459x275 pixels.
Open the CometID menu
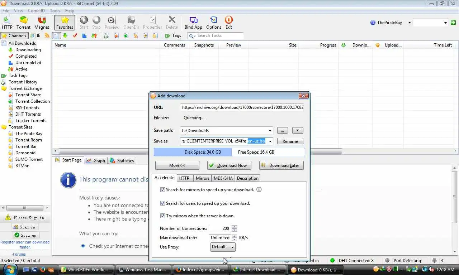pos(37,11)
